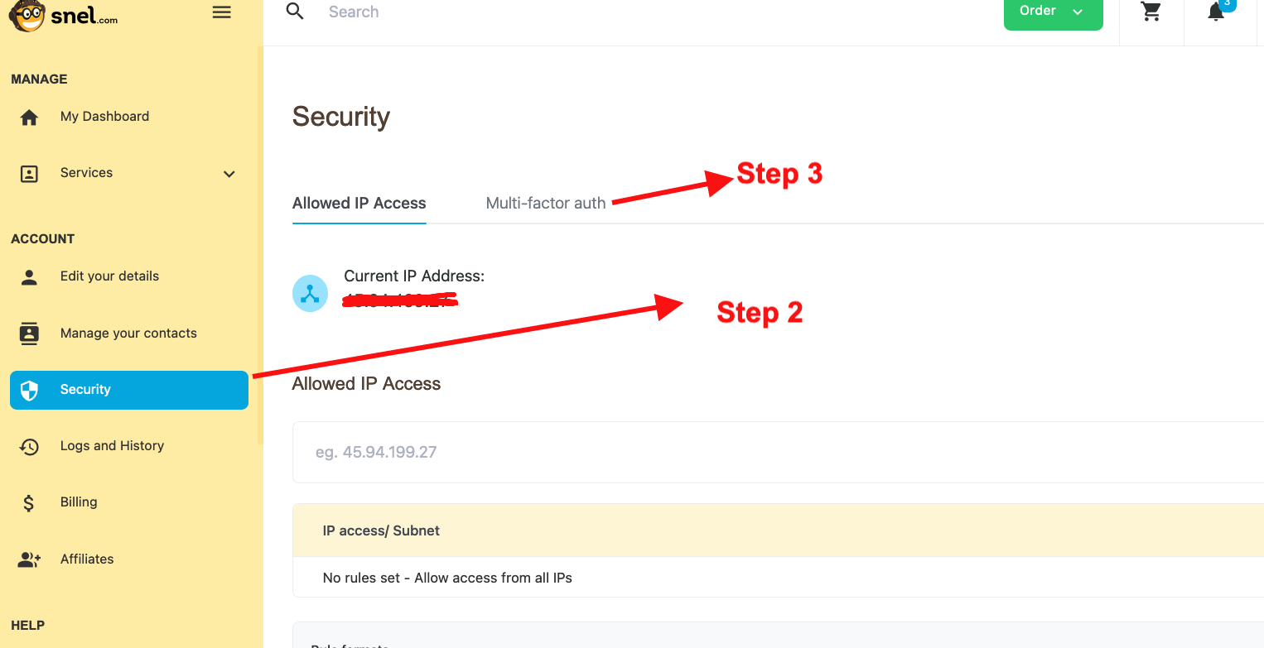Open the notifications bell
Screen dimensions: 1264x648
coord(1216,12)
